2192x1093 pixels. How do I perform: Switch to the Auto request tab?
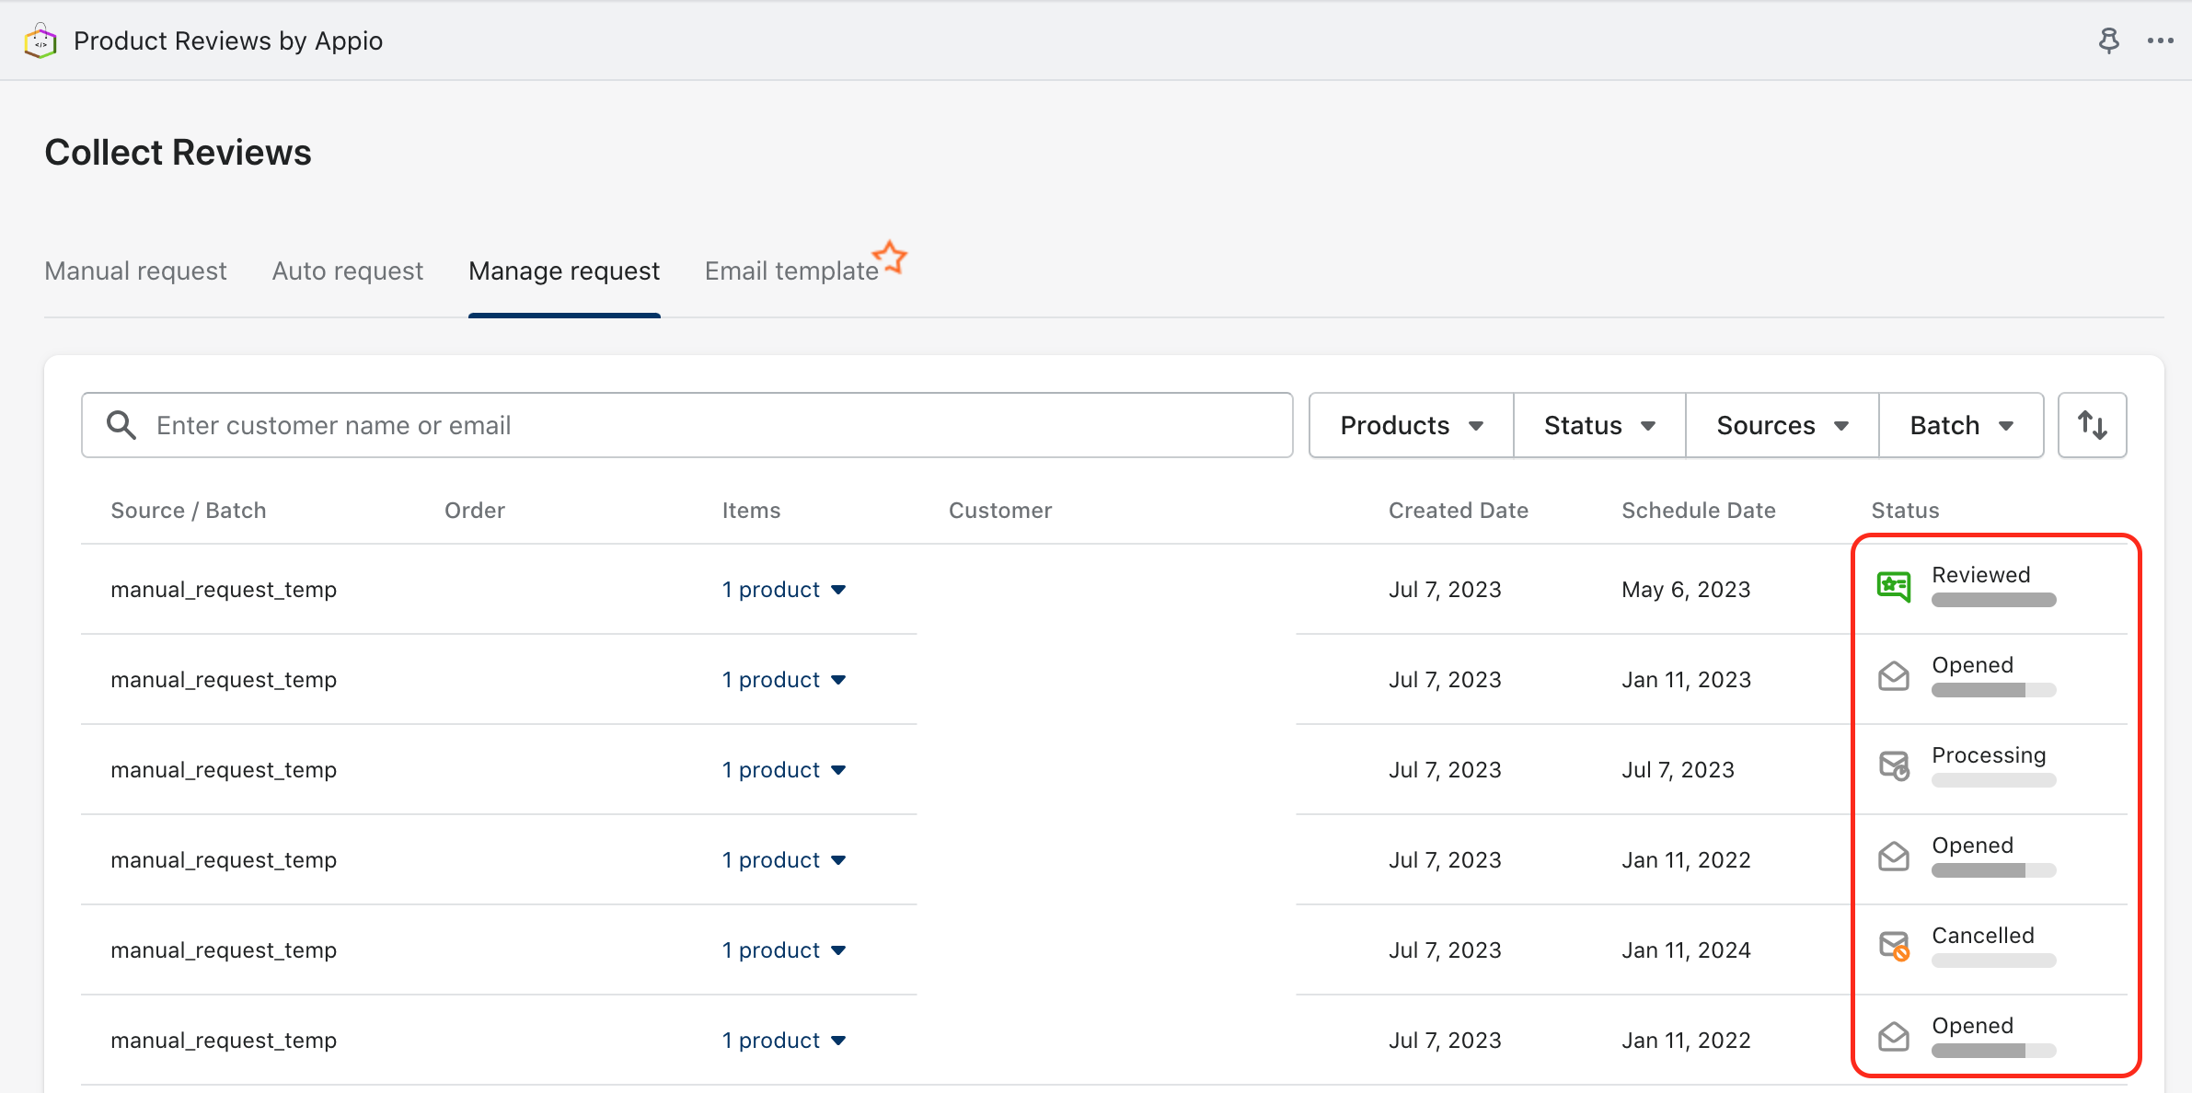(x=347, y=270)
